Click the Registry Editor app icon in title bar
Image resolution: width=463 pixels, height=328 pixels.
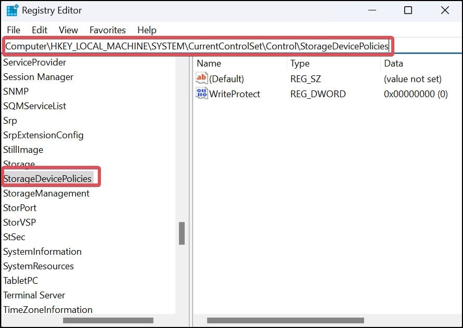12,10
